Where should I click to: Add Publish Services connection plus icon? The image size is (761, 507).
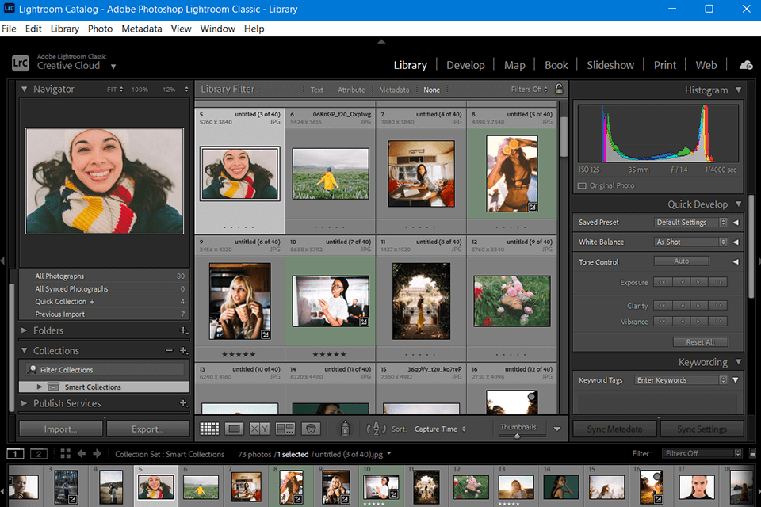coord(184,403)
